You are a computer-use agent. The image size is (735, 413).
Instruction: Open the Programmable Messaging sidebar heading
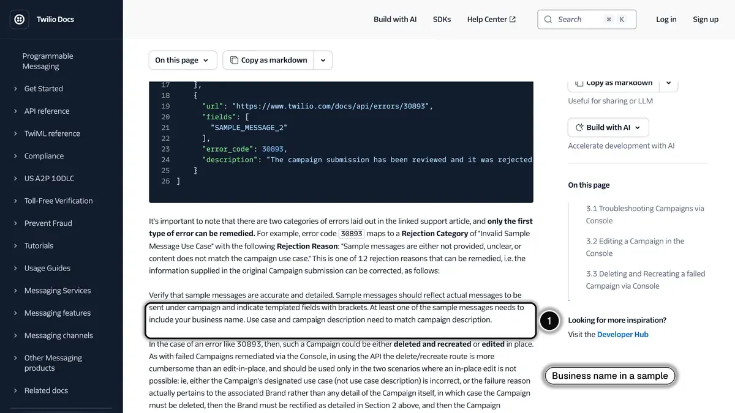coord(48,61)
